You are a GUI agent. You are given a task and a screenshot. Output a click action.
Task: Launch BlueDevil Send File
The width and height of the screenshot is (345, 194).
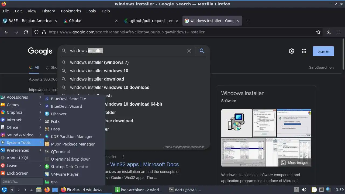(74, 99)
